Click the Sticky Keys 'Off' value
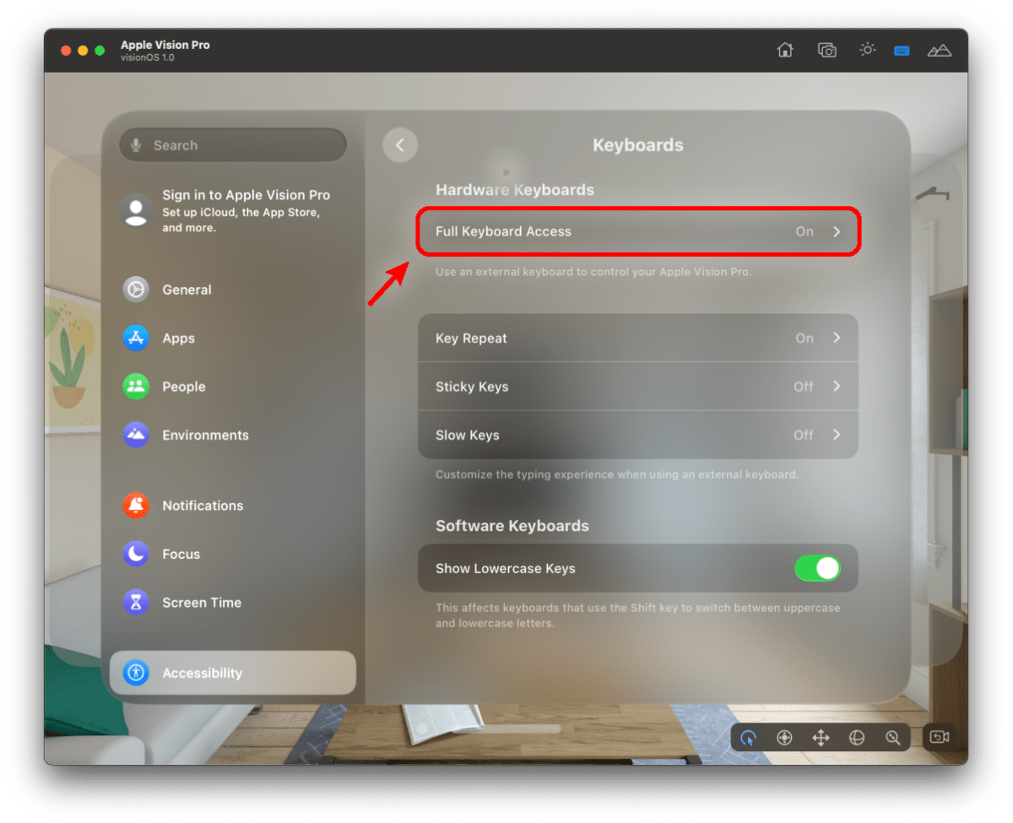The width and height of the screenshot is (1013, 823). click(x=804, y=386)
